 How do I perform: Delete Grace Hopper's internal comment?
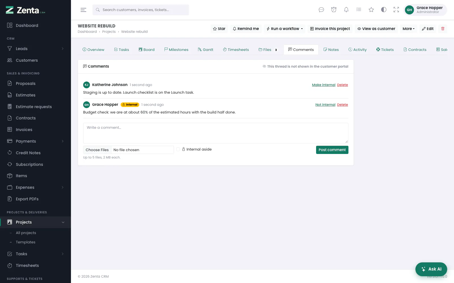point(342,105)
